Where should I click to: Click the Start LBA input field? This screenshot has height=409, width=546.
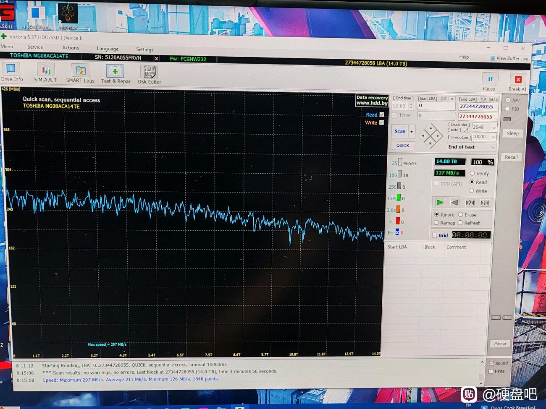[x=436, y=106]
